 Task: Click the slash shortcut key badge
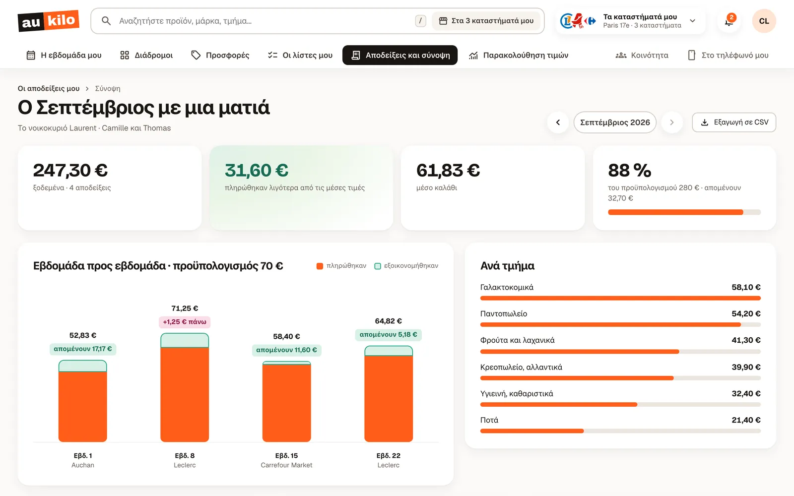click(420, 21)
